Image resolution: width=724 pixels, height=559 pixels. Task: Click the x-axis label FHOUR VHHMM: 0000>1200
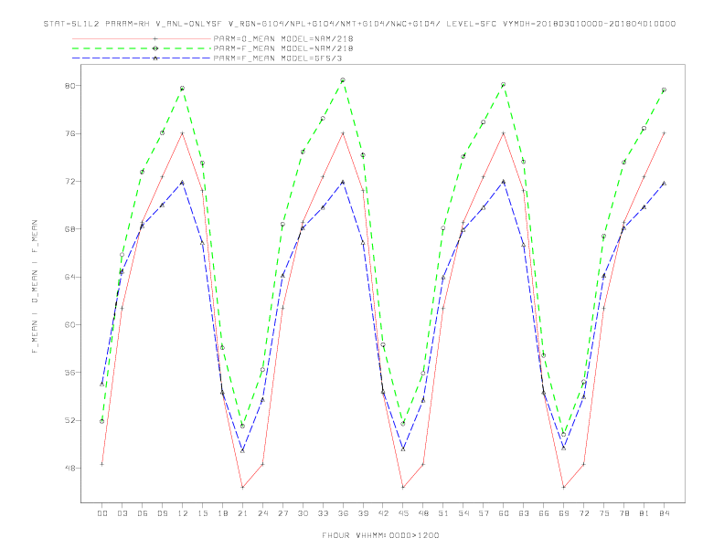pyautogui.click(x=380, y=535)
